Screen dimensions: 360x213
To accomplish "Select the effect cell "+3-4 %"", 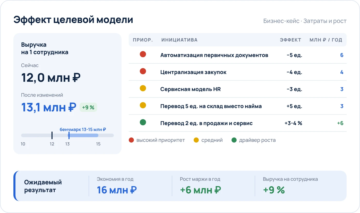I will pyautogui.click(x=293, y=123).
